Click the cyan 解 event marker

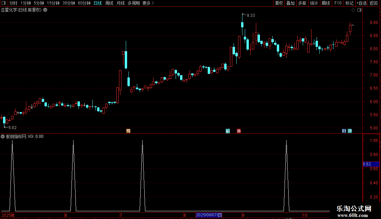(228, 131)
